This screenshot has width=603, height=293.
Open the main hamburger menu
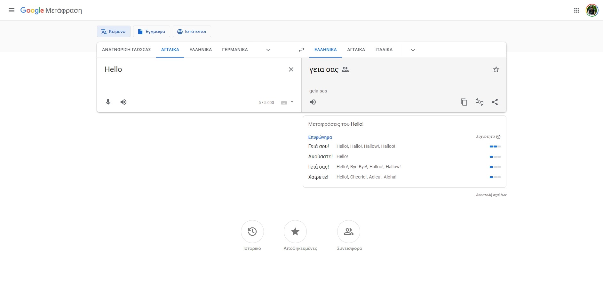click(12, 10)
